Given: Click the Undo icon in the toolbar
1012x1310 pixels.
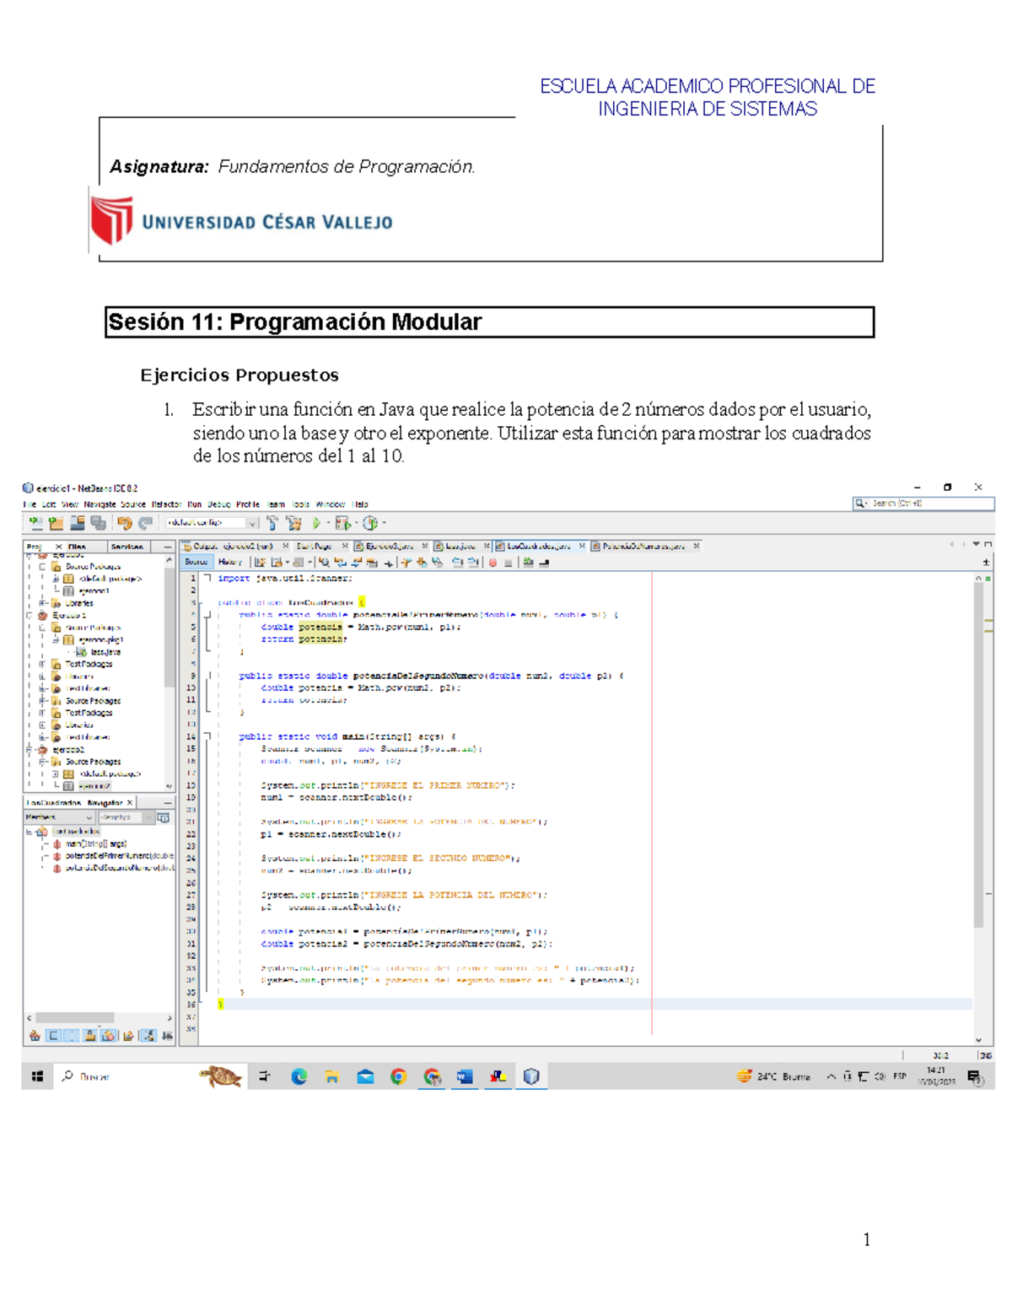Looking at the screenshot, I should pyautogui.click(x=126, y=523).
